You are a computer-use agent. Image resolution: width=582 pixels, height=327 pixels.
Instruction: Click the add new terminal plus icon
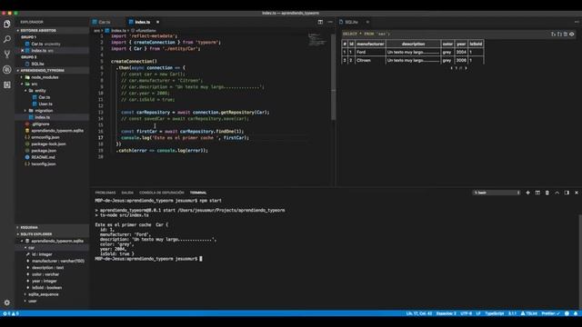tap(527, 193)
